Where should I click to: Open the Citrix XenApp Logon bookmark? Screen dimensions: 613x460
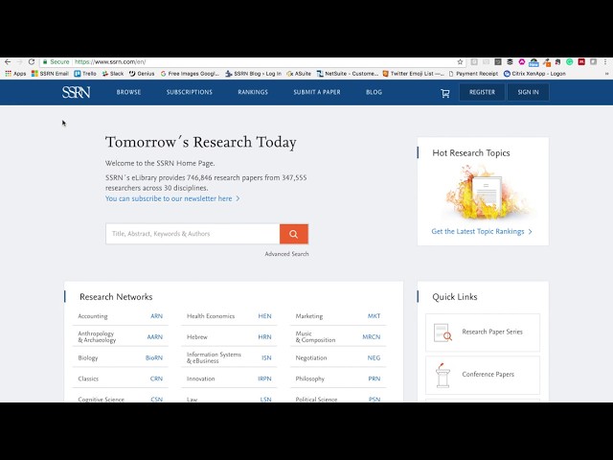[534, 74]
